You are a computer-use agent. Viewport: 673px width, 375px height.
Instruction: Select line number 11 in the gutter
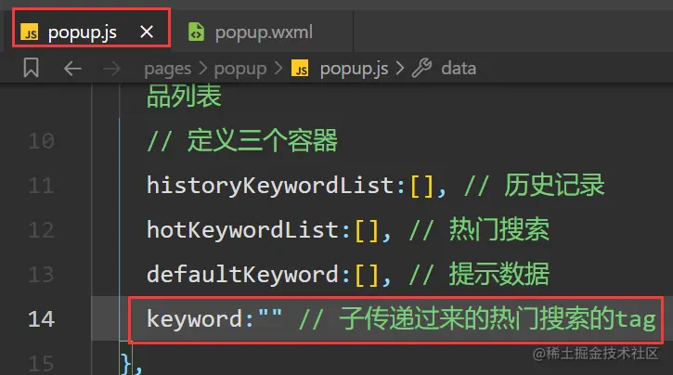point(42,186)
